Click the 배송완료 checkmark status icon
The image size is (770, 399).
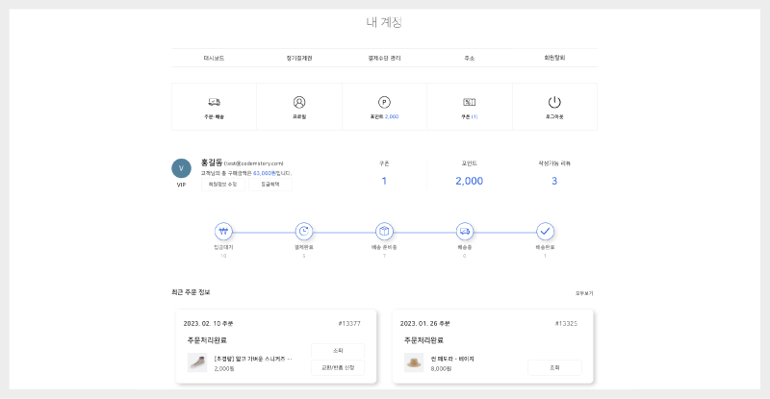click(545, 232)
